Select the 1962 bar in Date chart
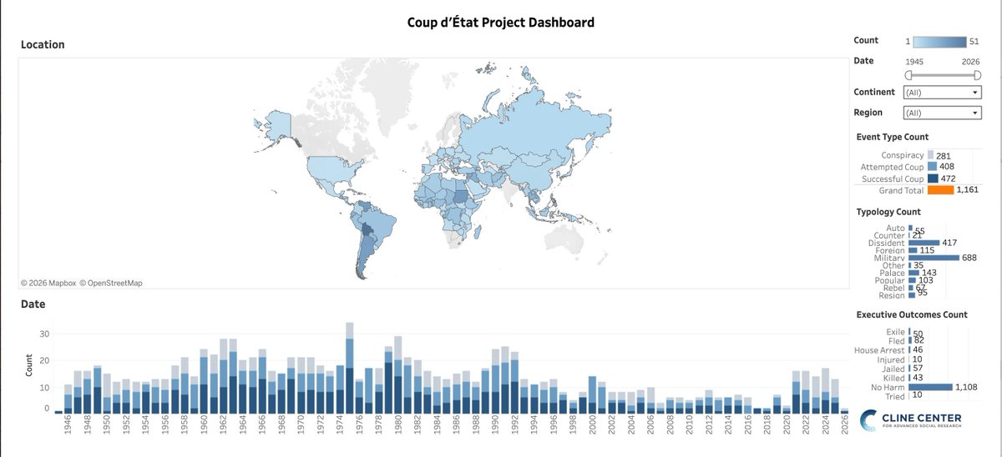The image size is (1002, 457). point(224,376)
